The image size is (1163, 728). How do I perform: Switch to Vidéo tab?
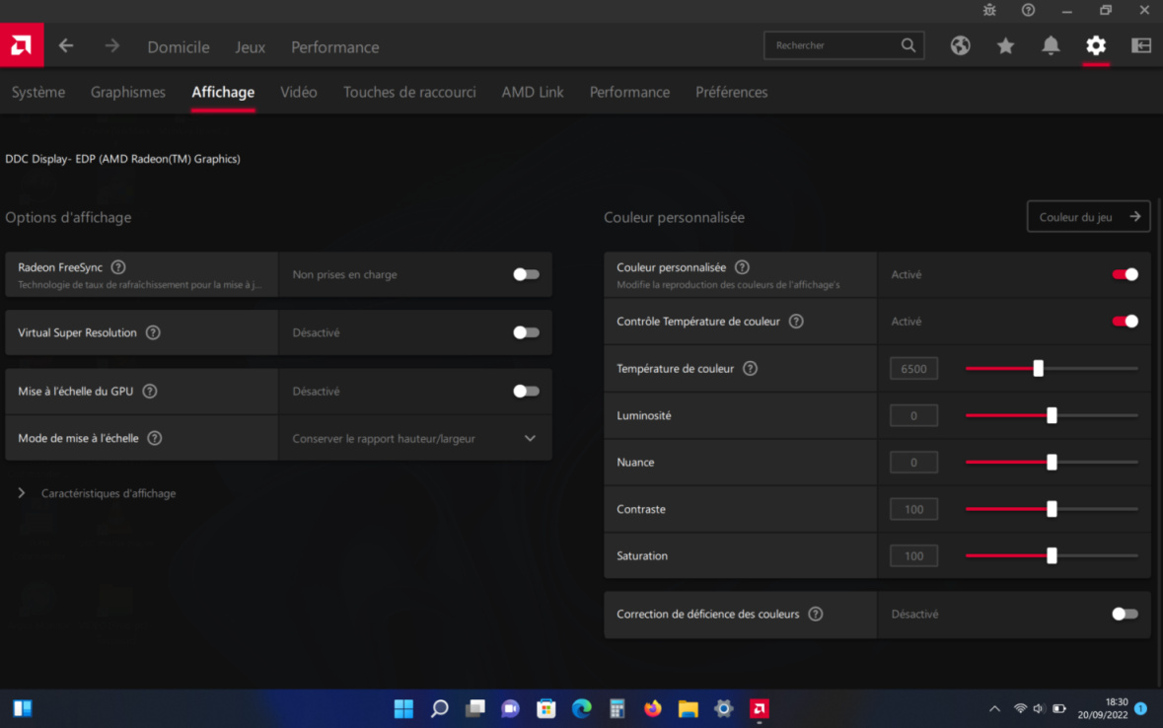click(298, 92)
